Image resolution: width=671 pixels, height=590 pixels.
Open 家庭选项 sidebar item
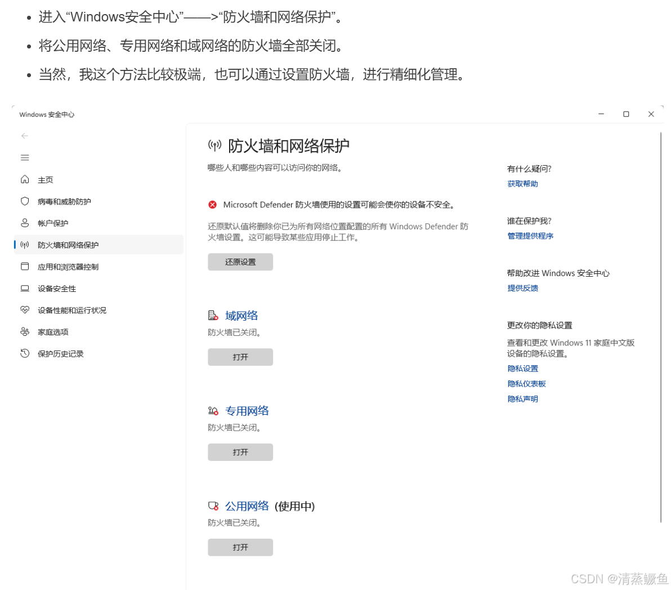[99, 332]
